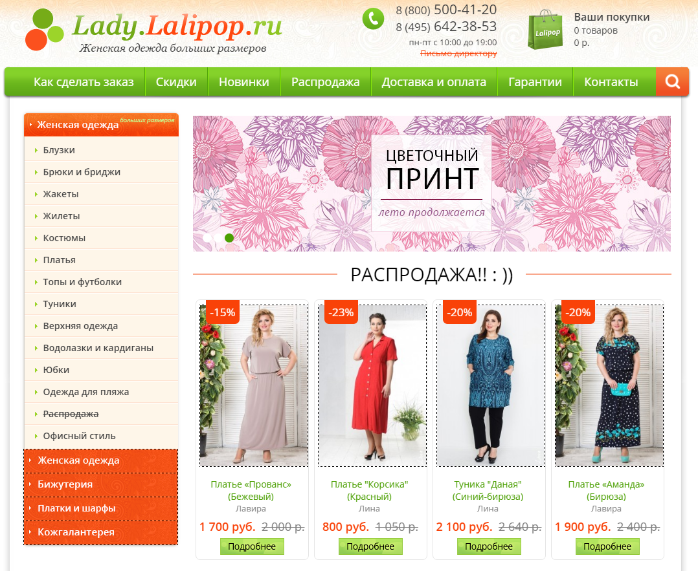Open the Доставка и оплата menu item
The width and height of the screenshot is (698, 571).
click(x=434, y=82)
